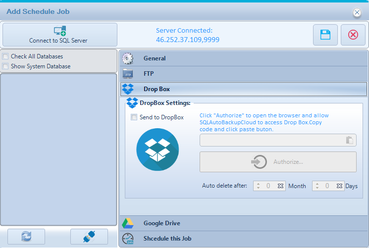
Task: Click the Google Drive triangle icon
Action: pyautogui.click(x=128, y=223)
